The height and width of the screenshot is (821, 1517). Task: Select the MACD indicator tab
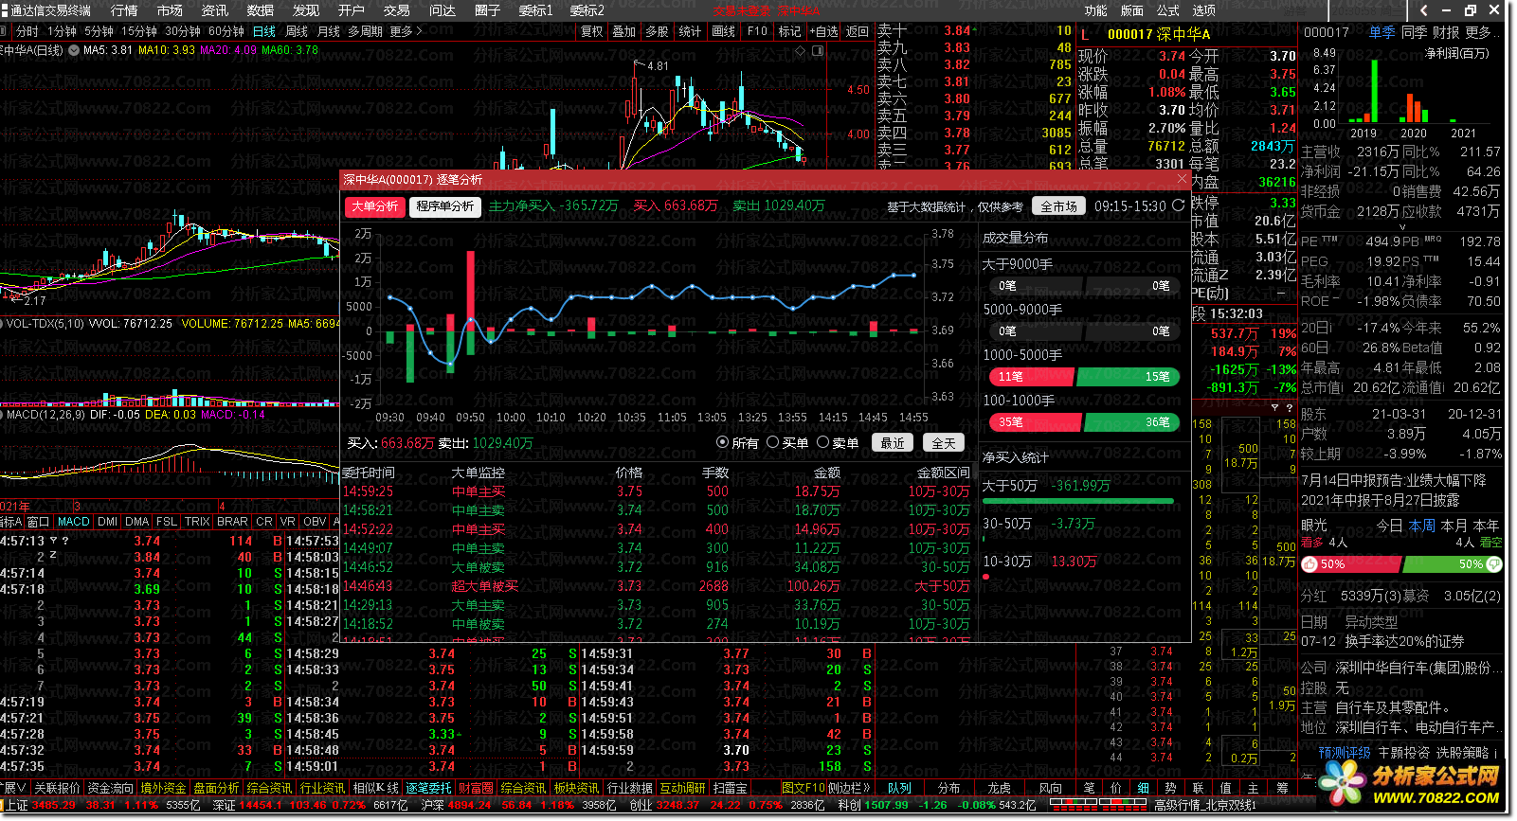point(74,522)
